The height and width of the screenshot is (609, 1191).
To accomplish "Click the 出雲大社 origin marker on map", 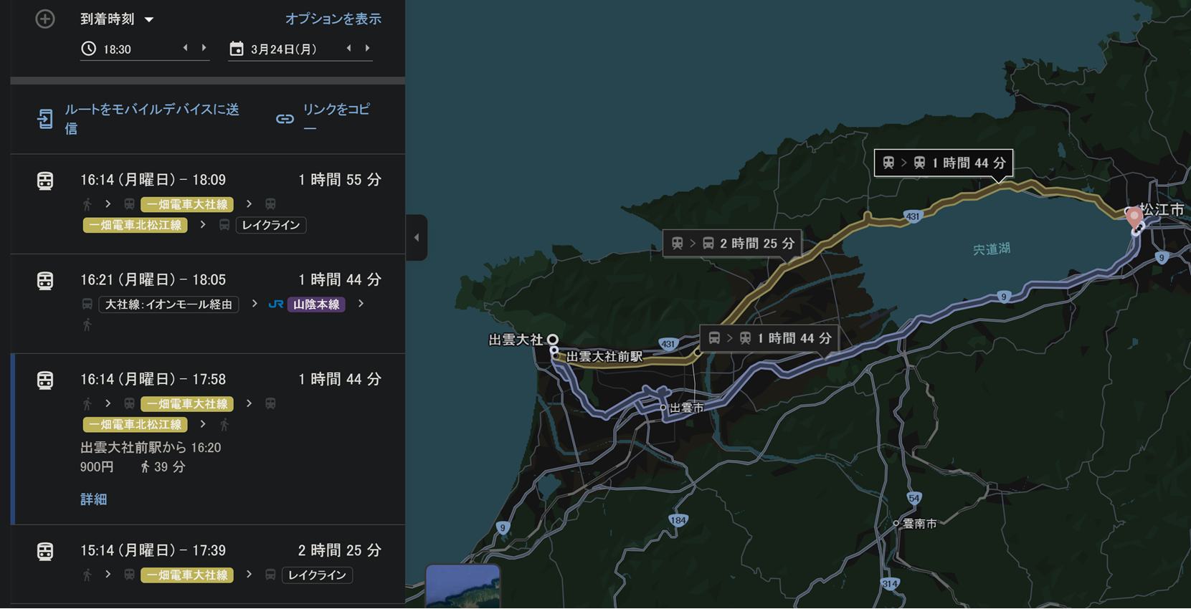I will coord(552,340).
